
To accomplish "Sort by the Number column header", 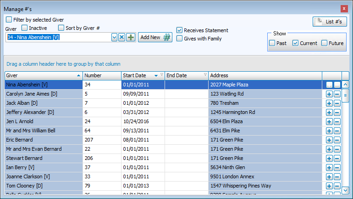I will 101,75.
